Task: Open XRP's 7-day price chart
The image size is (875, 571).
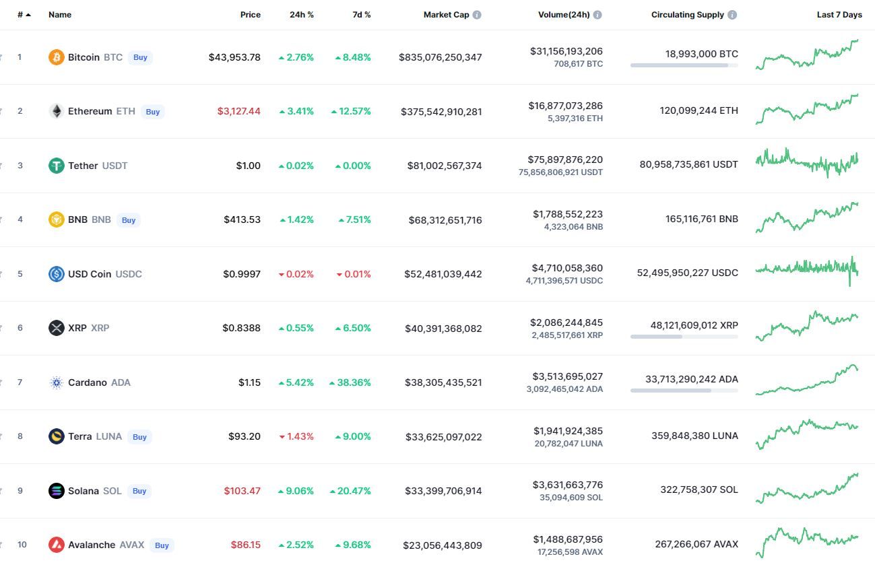Action: [807, 326]
